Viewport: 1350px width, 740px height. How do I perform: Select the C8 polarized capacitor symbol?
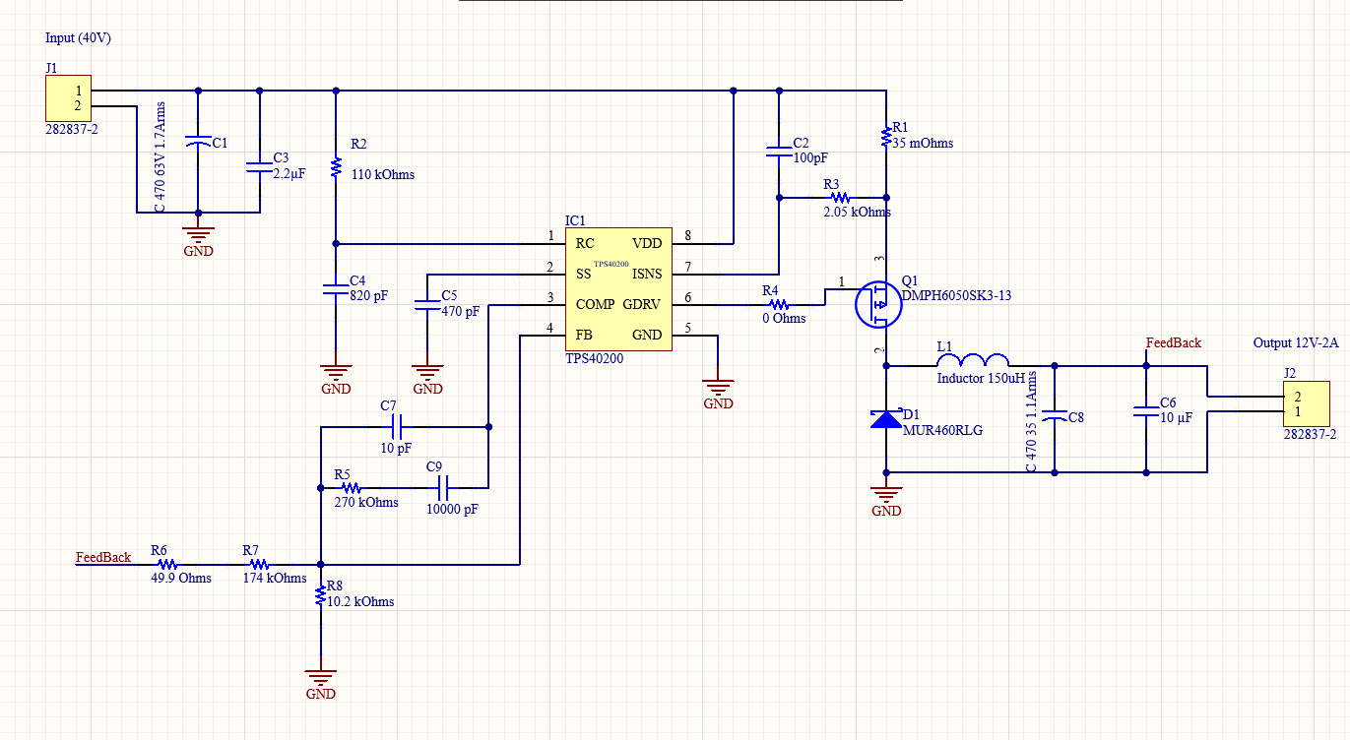pyautogui.click(x=1055, y=417)
